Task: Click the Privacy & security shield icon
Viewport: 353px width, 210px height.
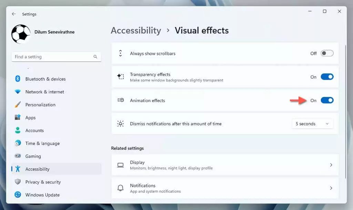Action: 18,182
